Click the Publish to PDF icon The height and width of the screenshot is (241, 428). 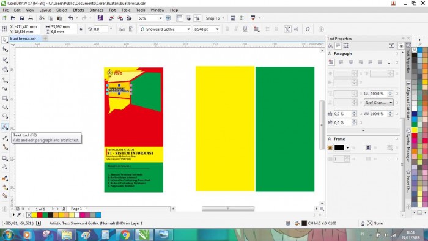(129, 18)
